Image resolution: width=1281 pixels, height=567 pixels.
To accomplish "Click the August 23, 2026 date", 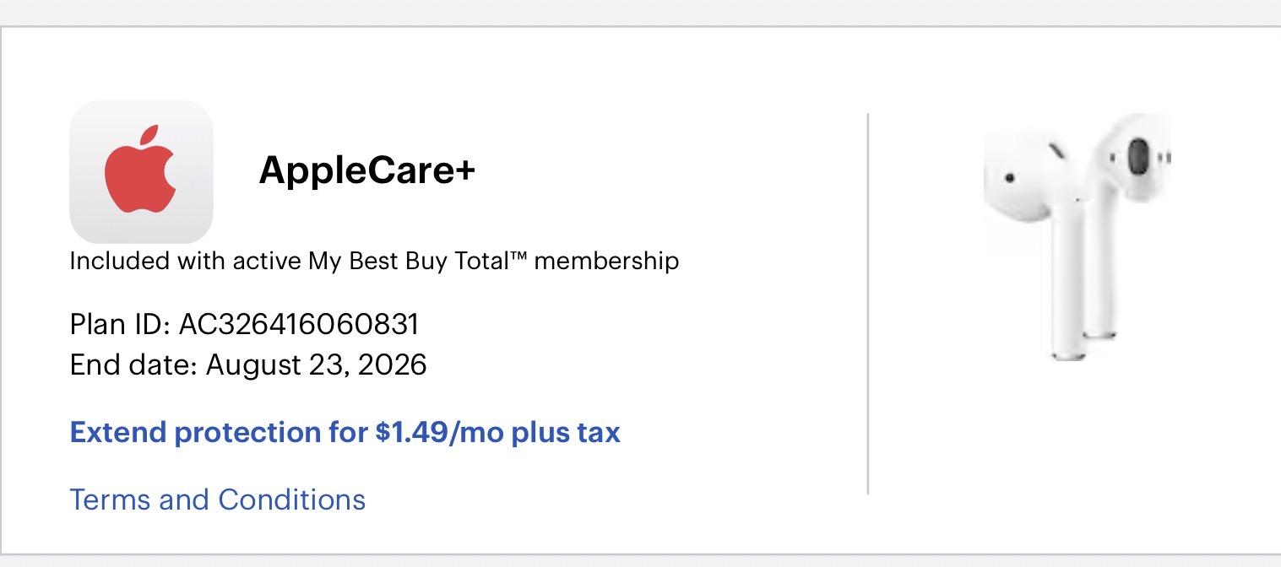I will pyautogui.click(x=317, y=364).
